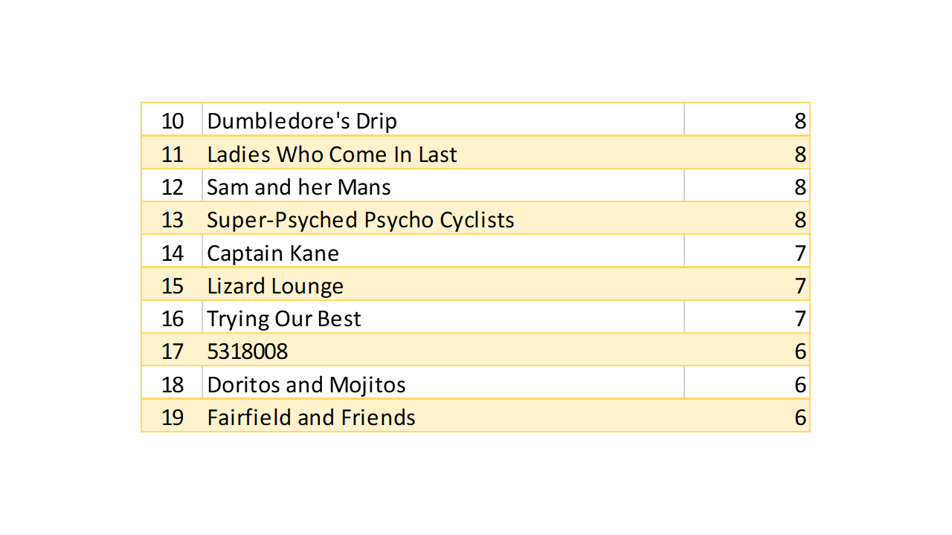Click rank number 13 cell
This screenshot has height=535, width=952.
point(172,220)
